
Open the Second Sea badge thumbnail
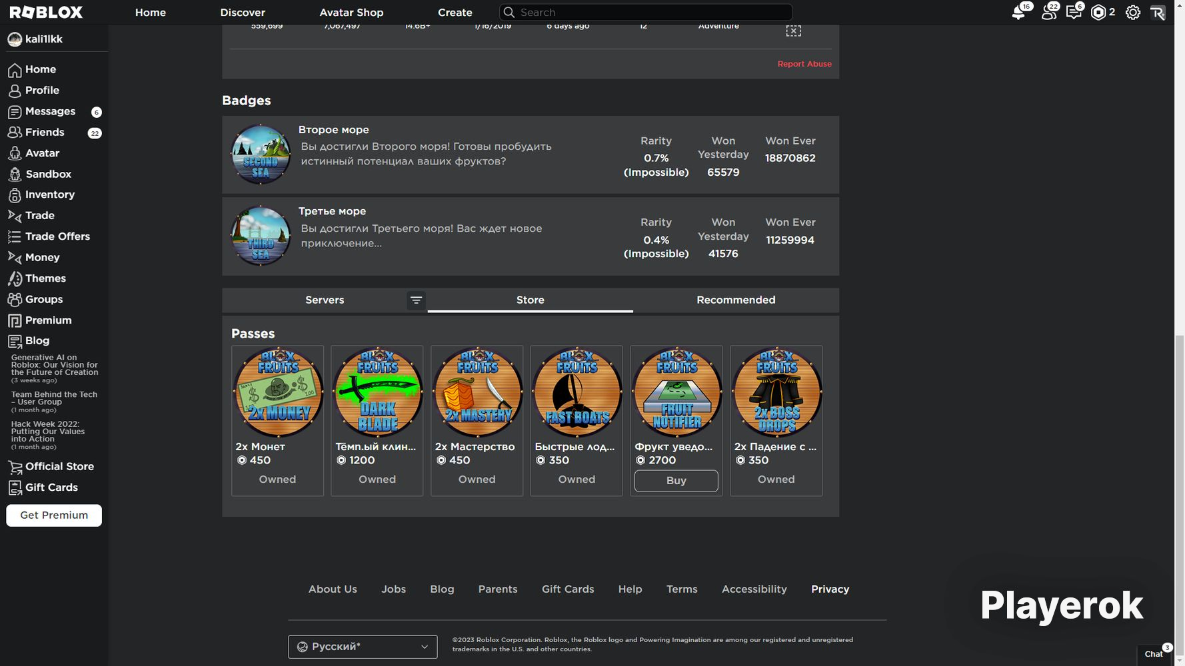261,155
